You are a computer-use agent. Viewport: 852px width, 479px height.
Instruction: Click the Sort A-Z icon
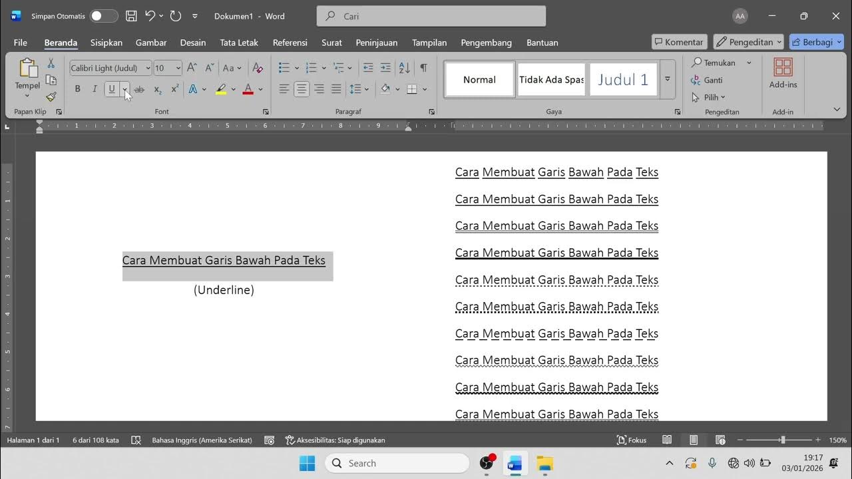point(404,68)
